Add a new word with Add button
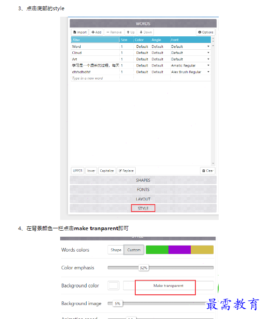This screenshot has width=263, height=319. coord(97,32)
